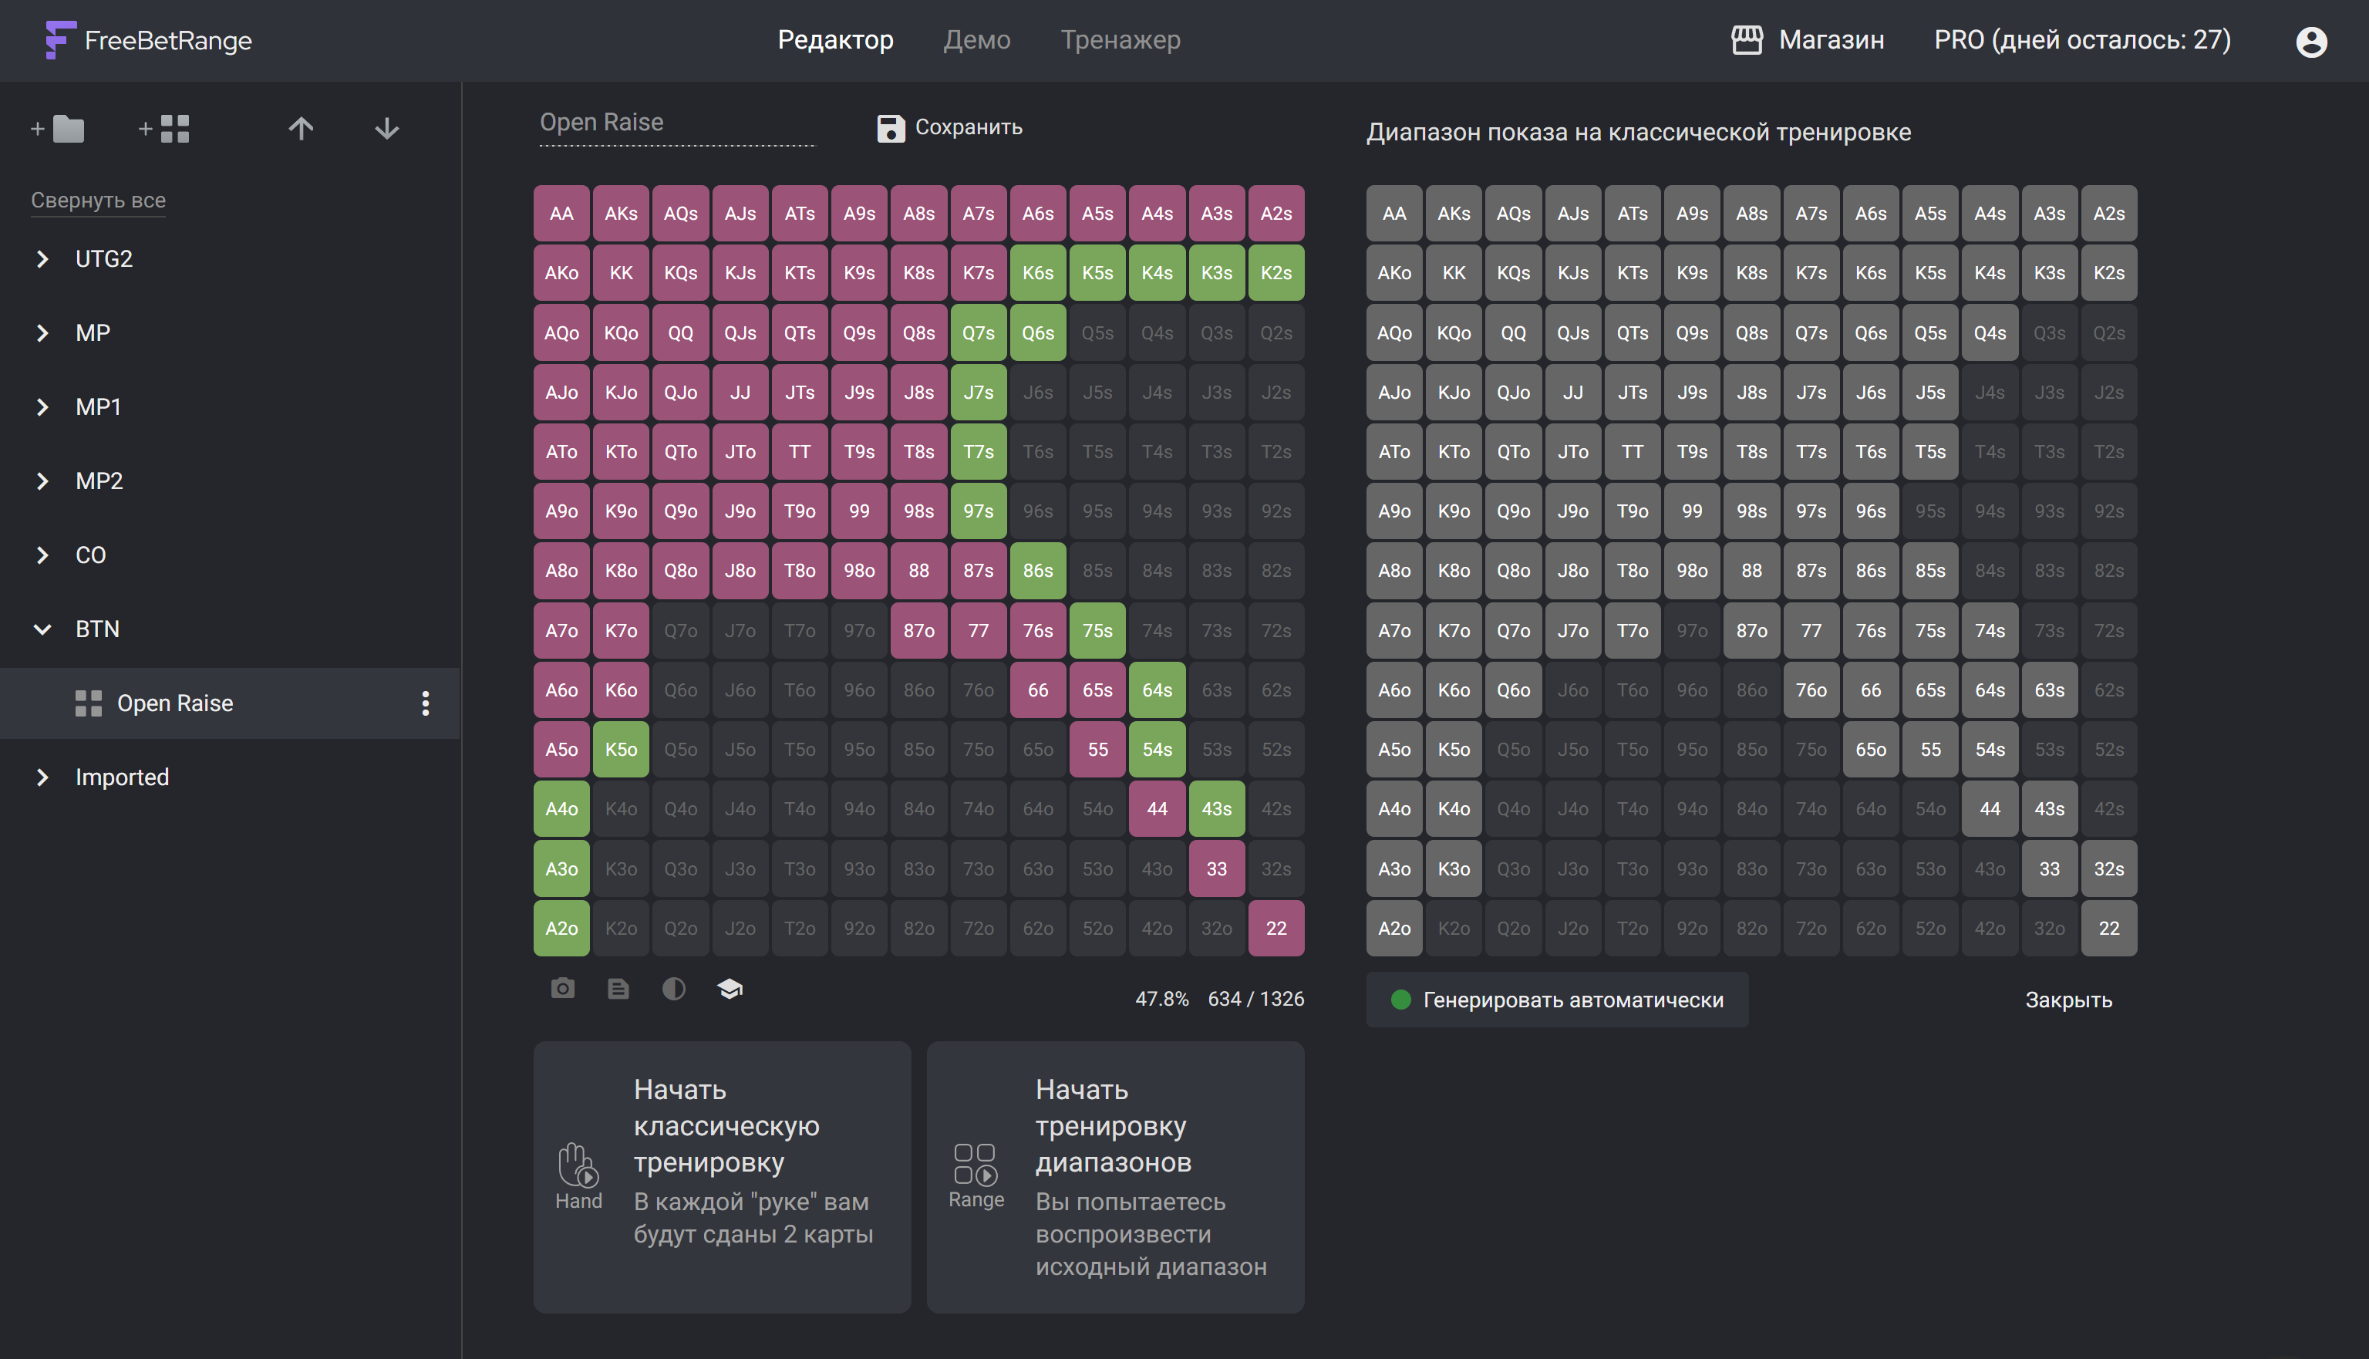
Task: Toggle automatic generation option
Action: [1556, 1000]
